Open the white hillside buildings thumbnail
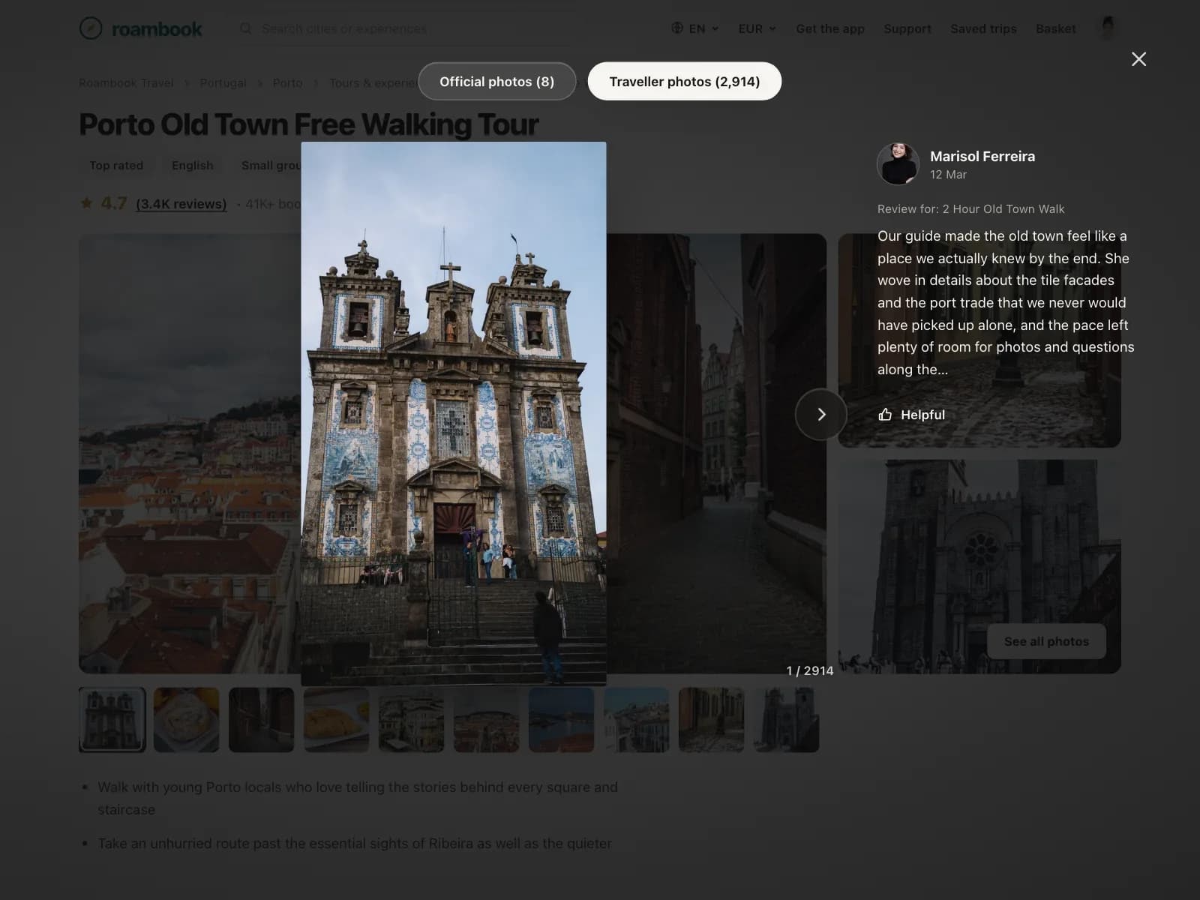1200x900 pixels. click(x=637, y=719)
